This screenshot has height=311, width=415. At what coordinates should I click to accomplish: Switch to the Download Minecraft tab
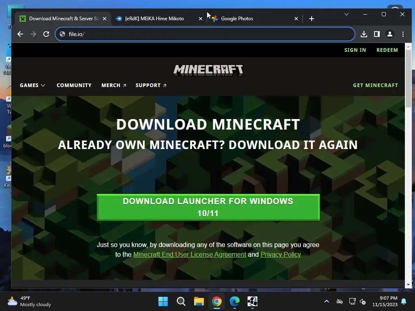[x=63, y=19]
